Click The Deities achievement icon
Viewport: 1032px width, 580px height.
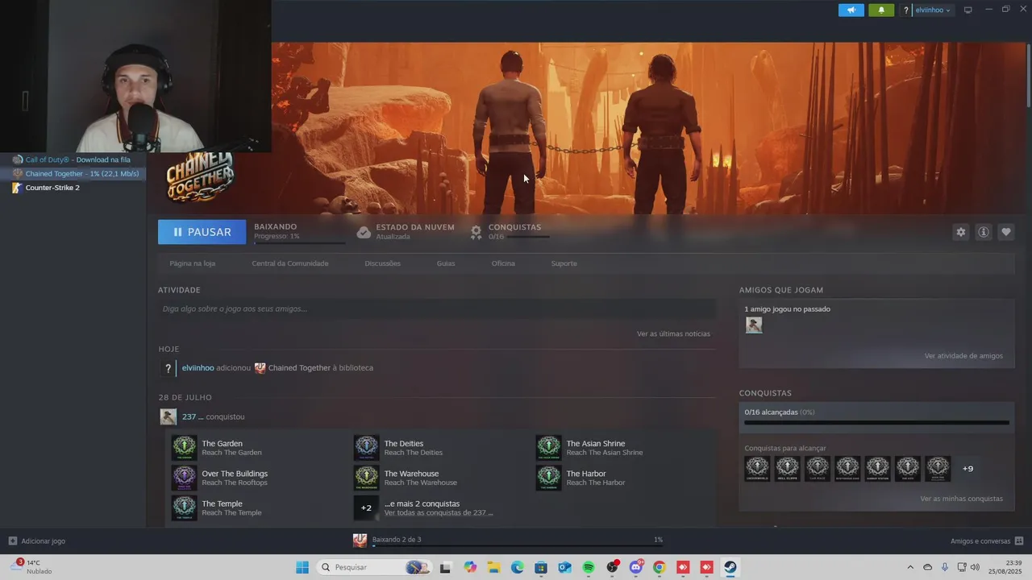tap(366, 448)
